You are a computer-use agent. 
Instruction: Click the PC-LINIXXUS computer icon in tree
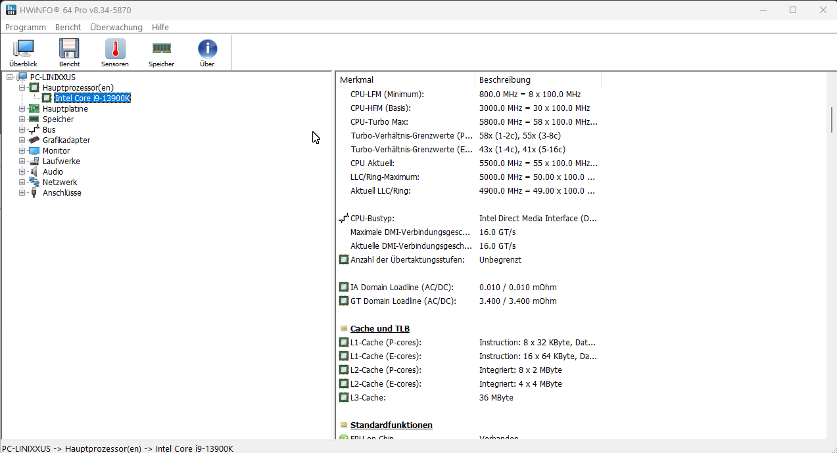(22, 77)
